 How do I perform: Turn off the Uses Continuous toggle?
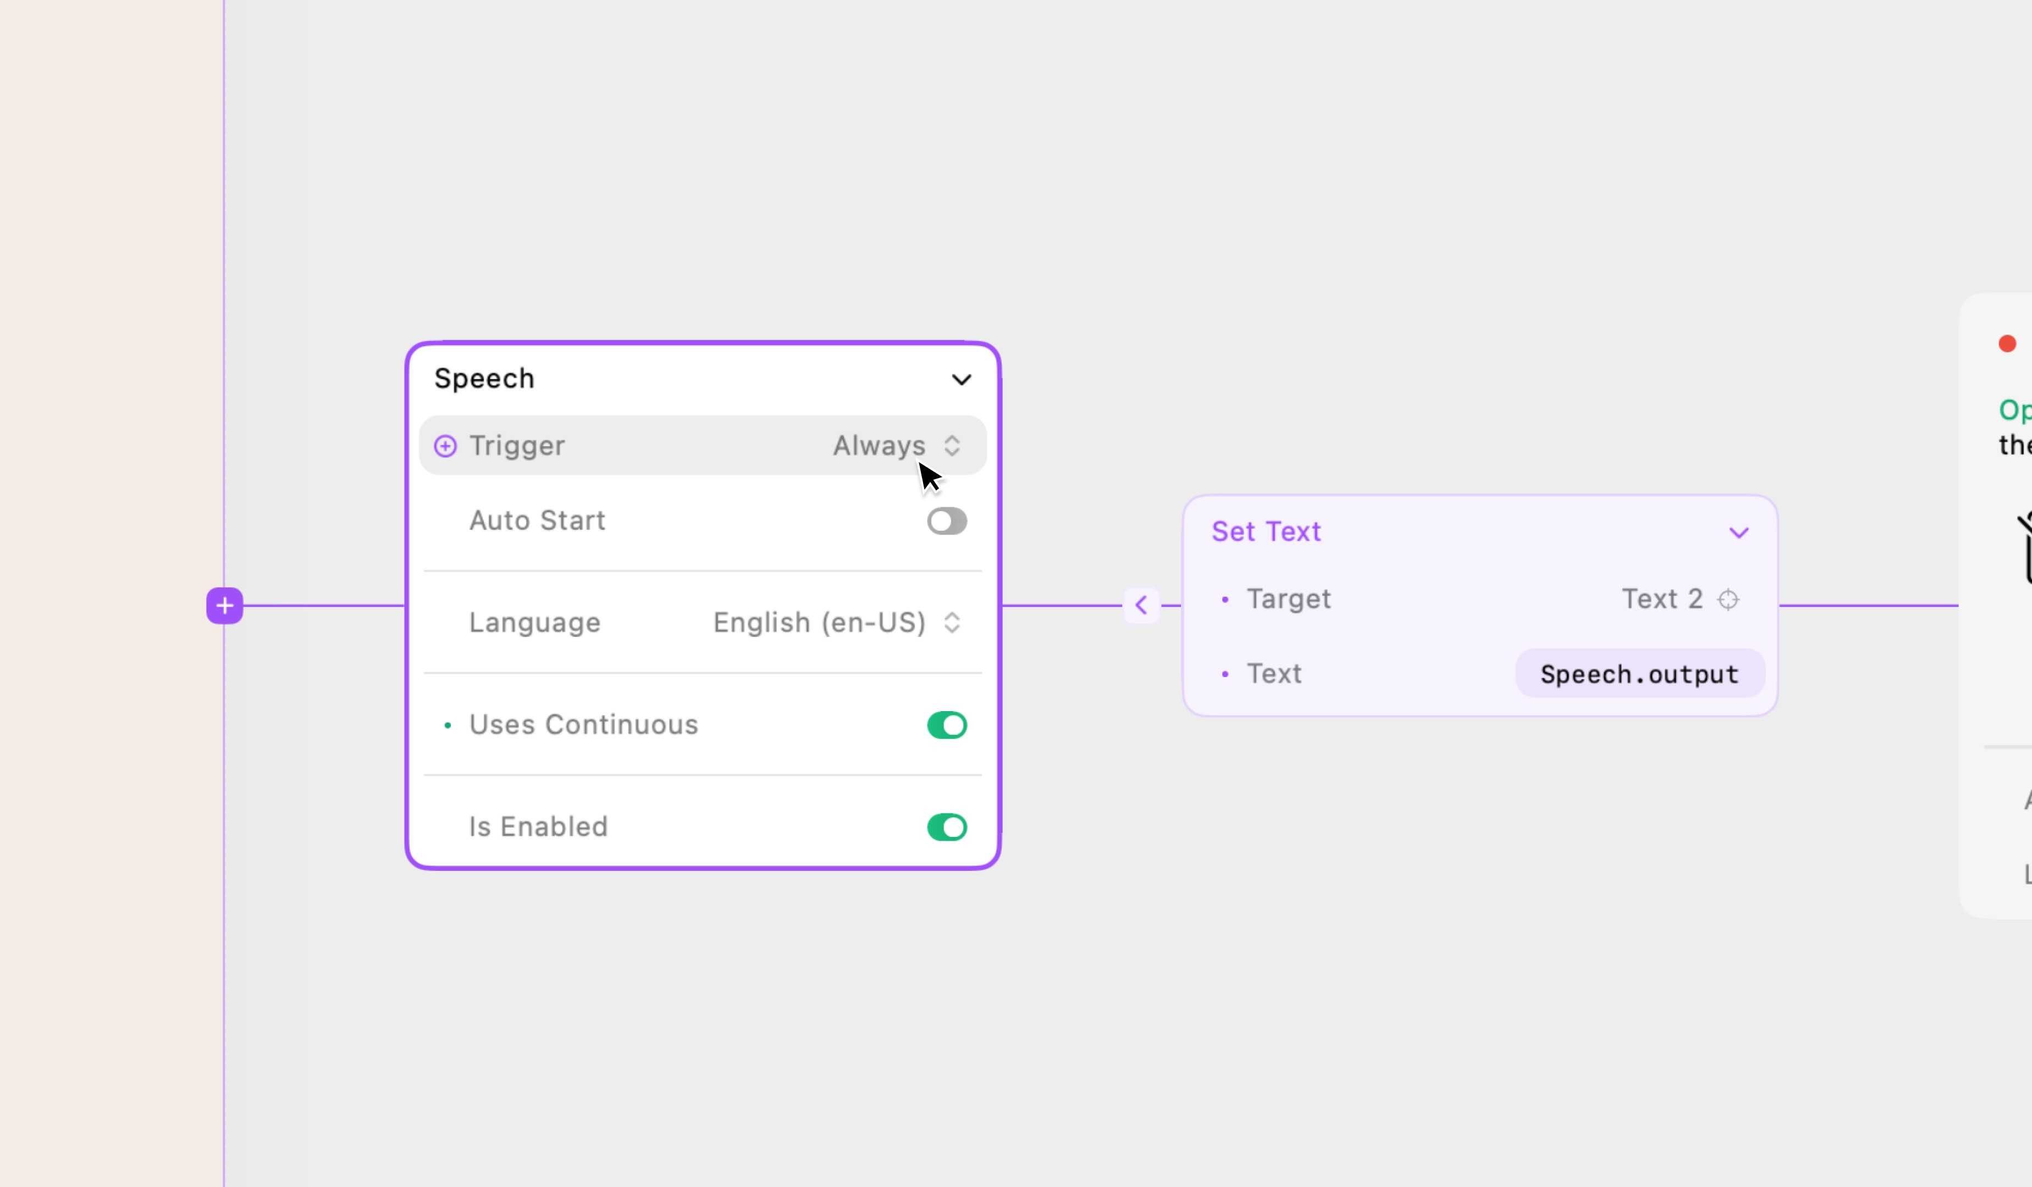[x=947, y=725]
